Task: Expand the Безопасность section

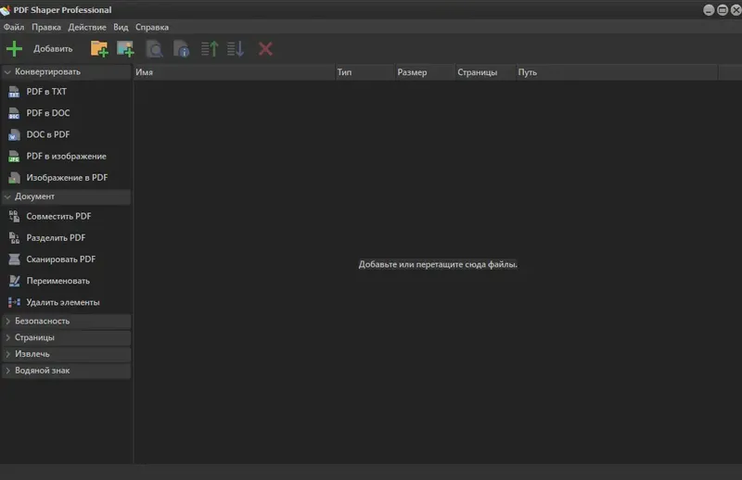Action: point(66,322)
